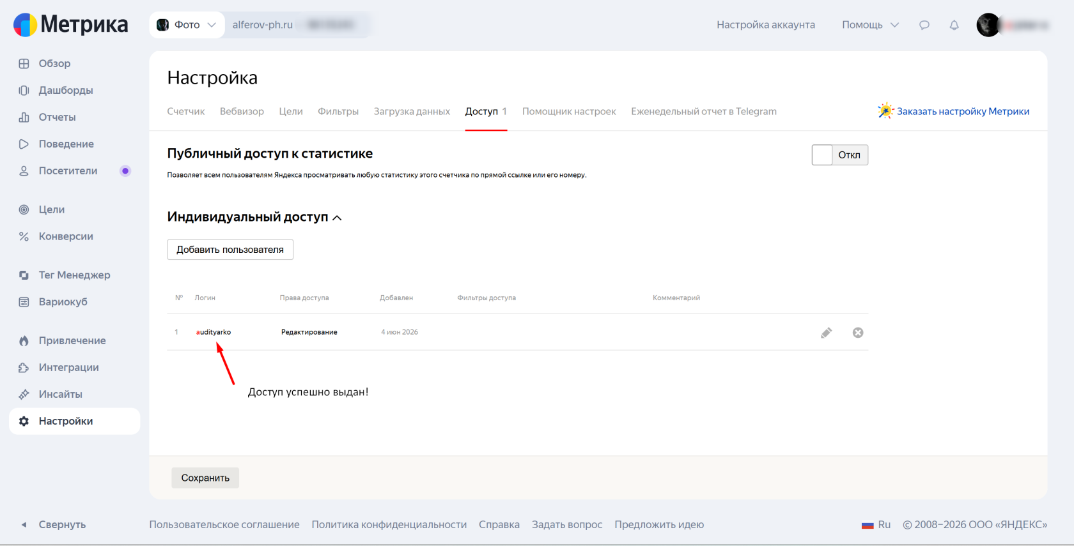Open Политика конфиденциальности footer link
This screenshot has width=1074, height=546.
tap(389, 525)
